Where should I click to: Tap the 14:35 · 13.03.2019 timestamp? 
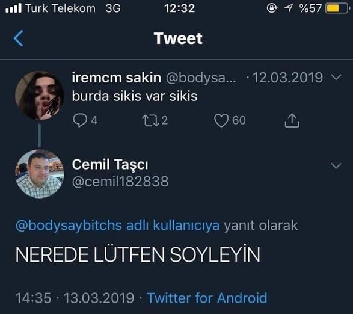click(x=75, y=298)
